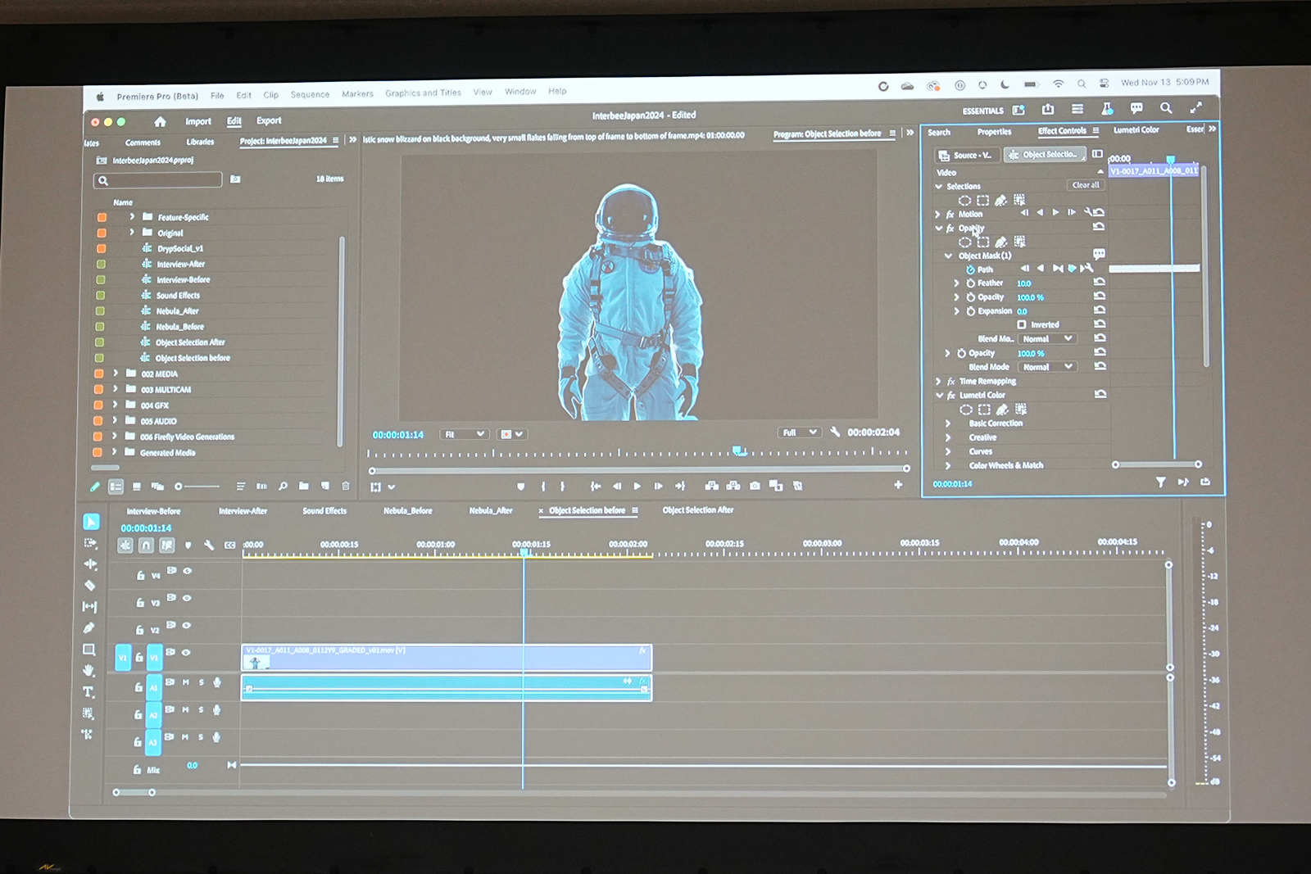1311x874 pixels.
Task: Select the Rectangle tool in timeline toolbar
Action: [88, 650]
